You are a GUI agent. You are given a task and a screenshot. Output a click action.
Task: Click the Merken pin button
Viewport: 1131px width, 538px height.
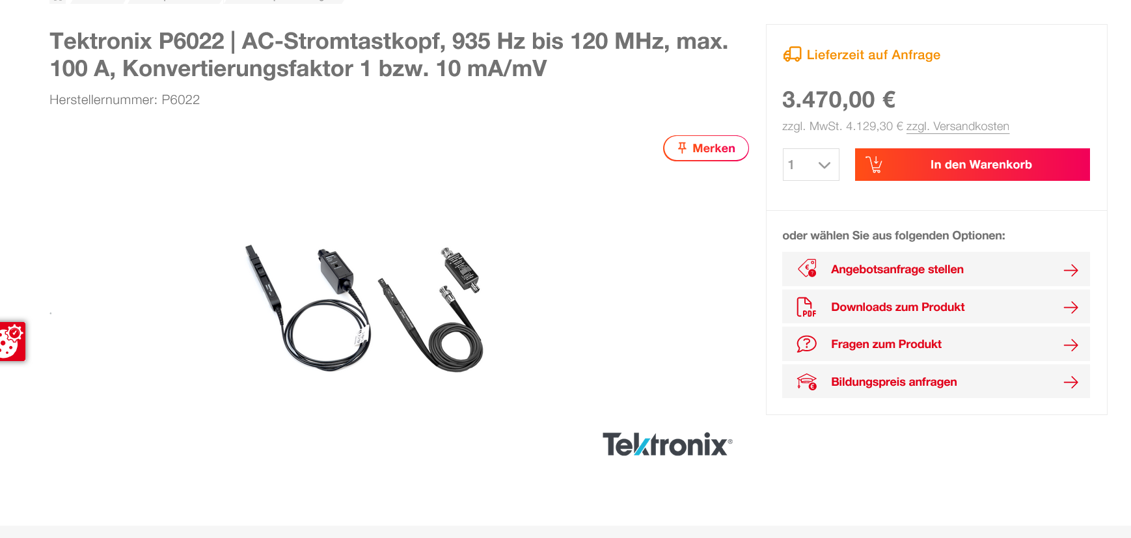point(706,148)
